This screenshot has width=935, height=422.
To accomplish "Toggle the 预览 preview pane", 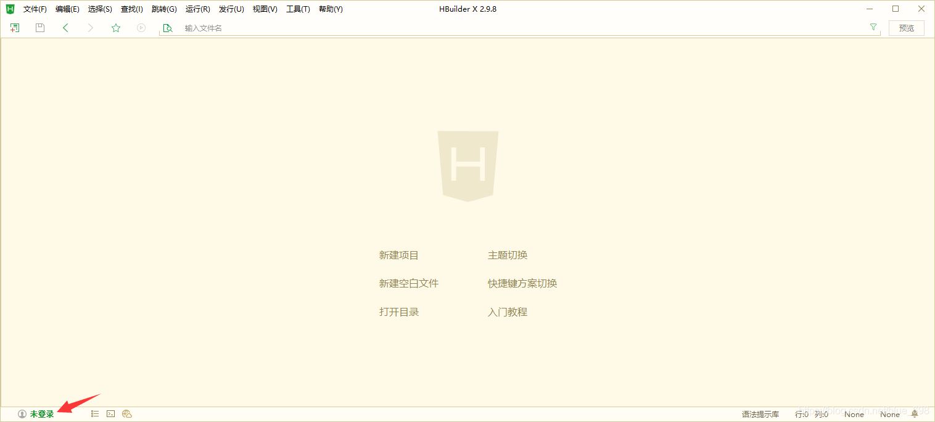I will [905, 28].
